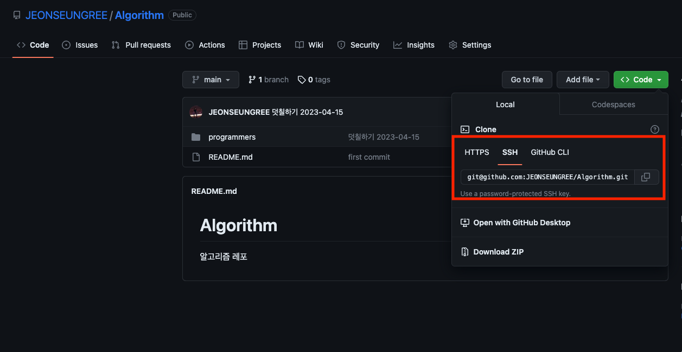The width and height of the screenshot is (682, 352).
Task: Select the GitHub CLI clone option
Action: (x=550, y=152)
